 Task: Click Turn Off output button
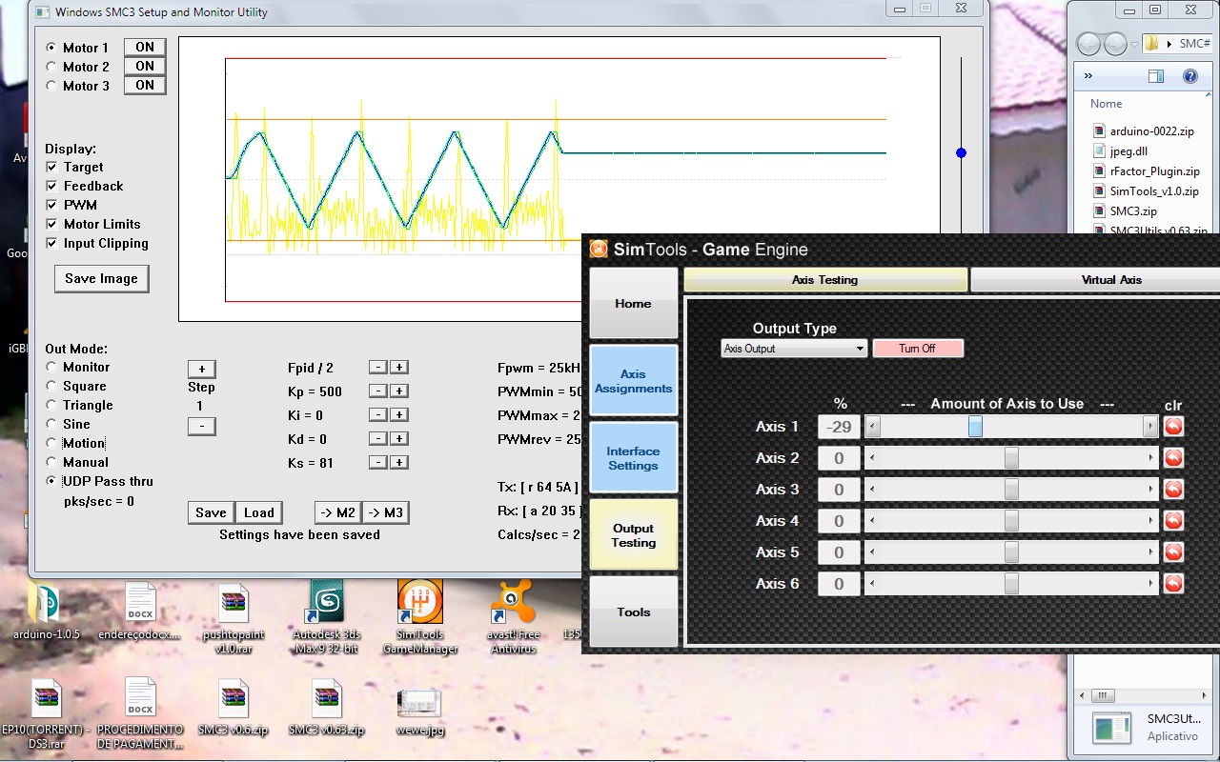coord(917,349)
